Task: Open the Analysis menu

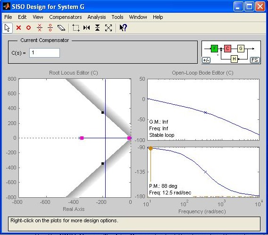Action: pyautogui.click(x=97, y=17)
